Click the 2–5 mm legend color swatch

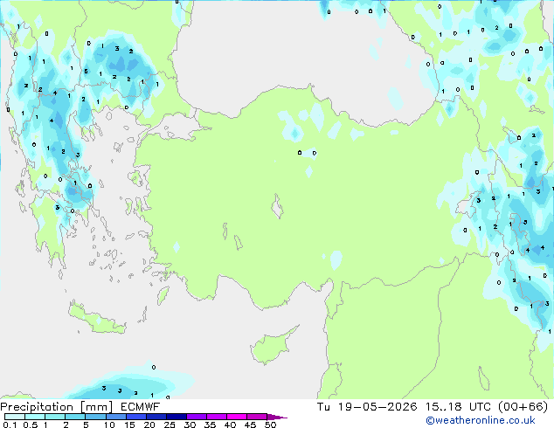tap(75, 417)
